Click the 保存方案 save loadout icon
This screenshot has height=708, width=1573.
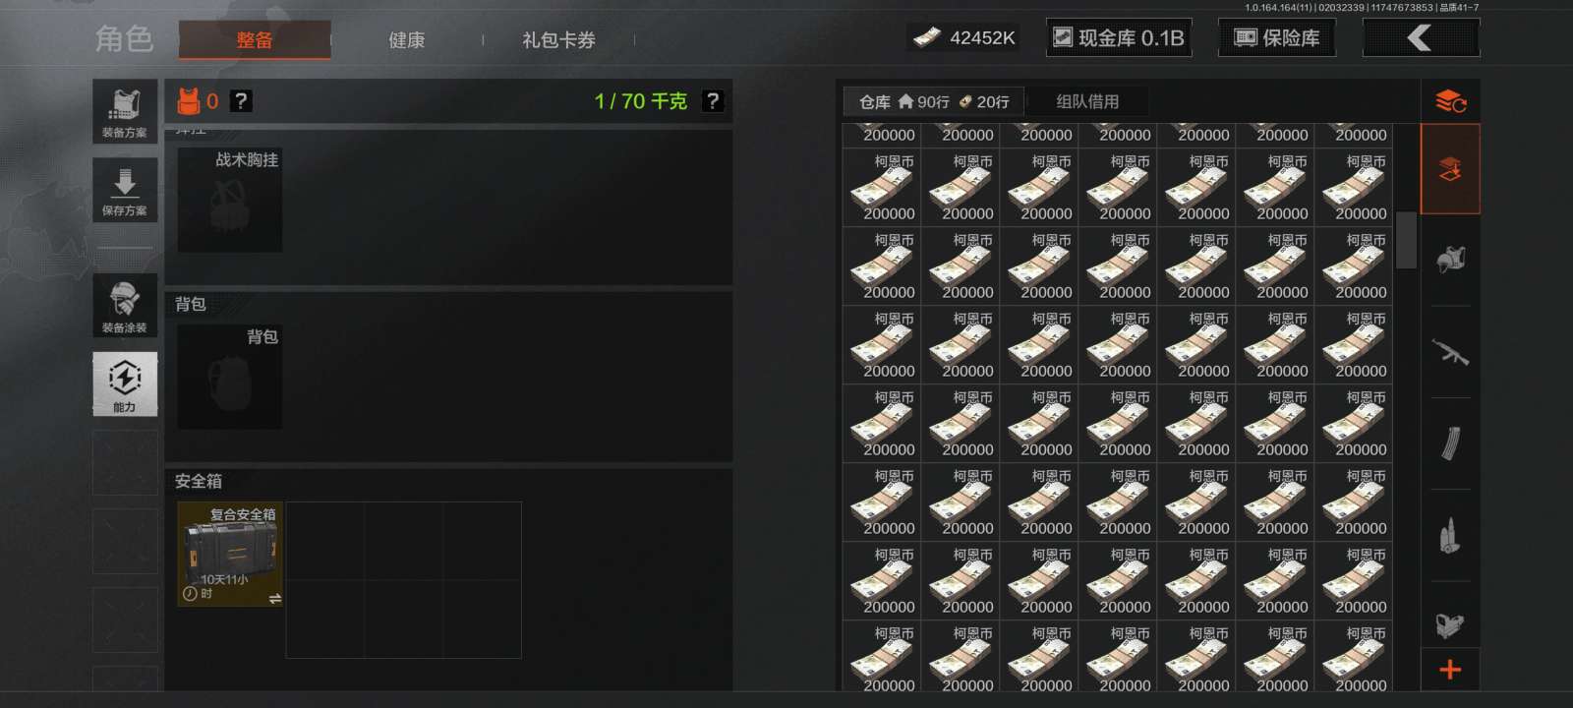pyautogui.click(x=125, y=190)
